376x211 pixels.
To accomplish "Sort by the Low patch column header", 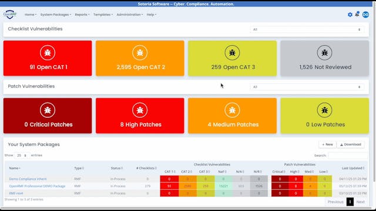I will pyautogui.click(x=323, y=172).
